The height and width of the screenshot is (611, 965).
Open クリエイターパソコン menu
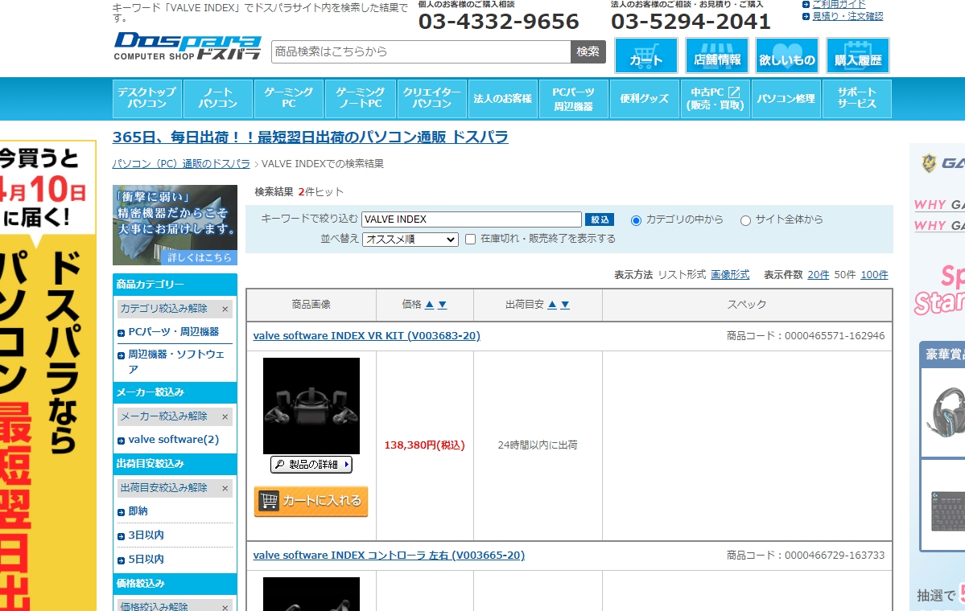click(431, 98)
